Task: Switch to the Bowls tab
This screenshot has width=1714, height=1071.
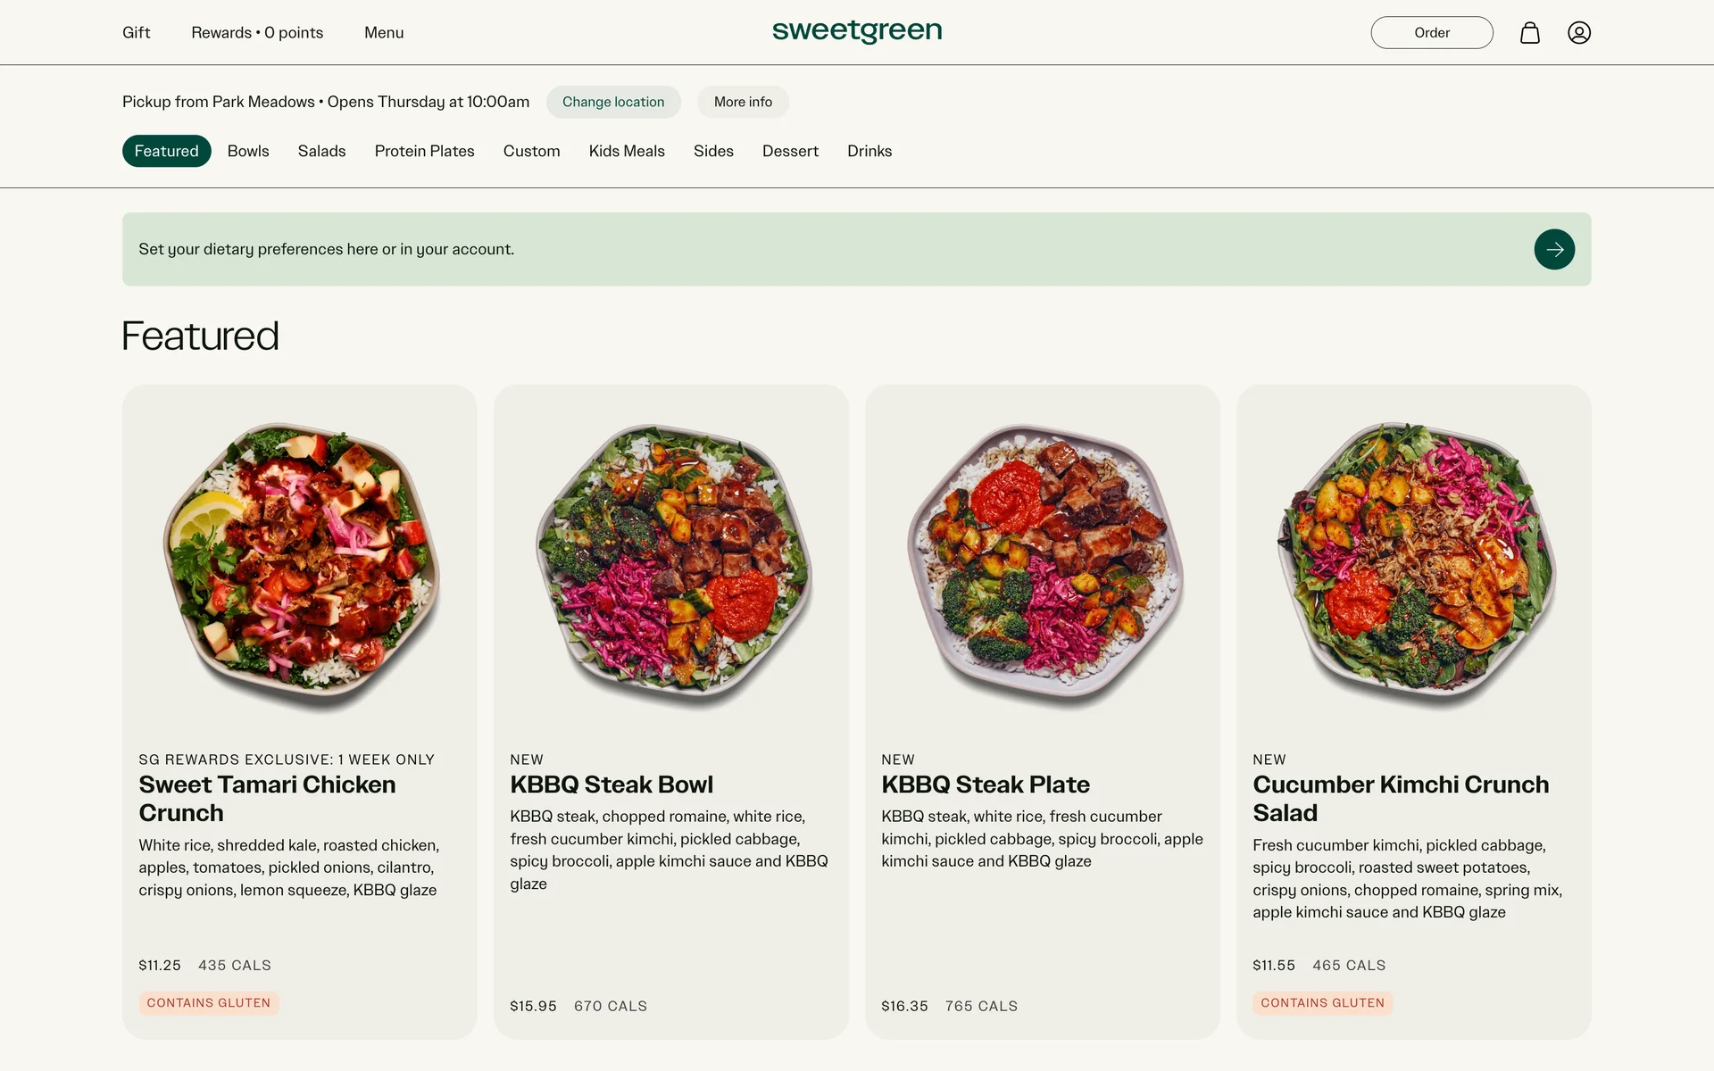Action: click(248, 151)
